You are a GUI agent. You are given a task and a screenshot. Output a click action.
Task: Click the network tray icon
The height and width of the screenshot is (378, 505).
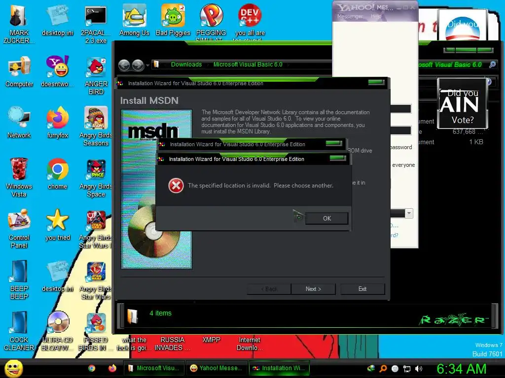407,369
